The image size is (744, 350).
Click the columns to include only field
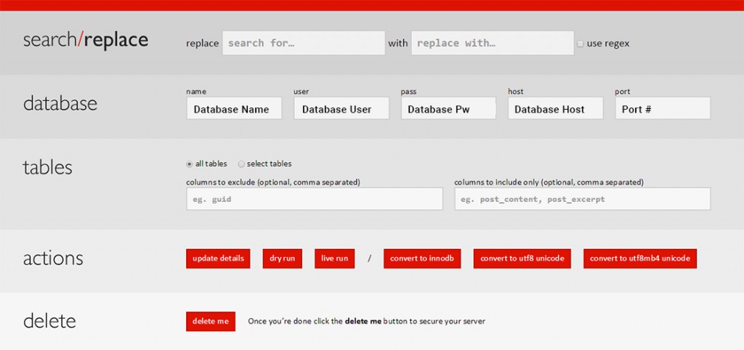[x=582, y=199]
